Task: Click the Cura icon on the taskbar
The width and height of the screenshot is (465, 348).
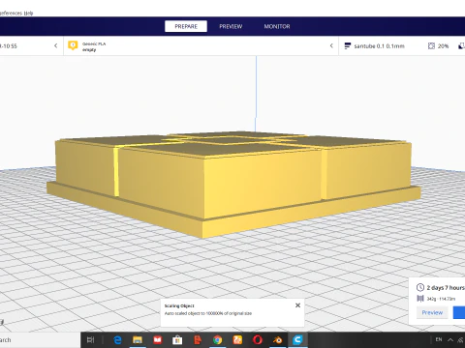Action: click(297, 339)
